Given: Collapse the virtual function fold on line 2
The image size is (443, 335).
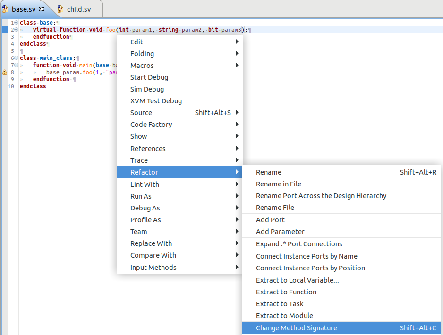Looking at the screenshot, I should tap(17, 30).
